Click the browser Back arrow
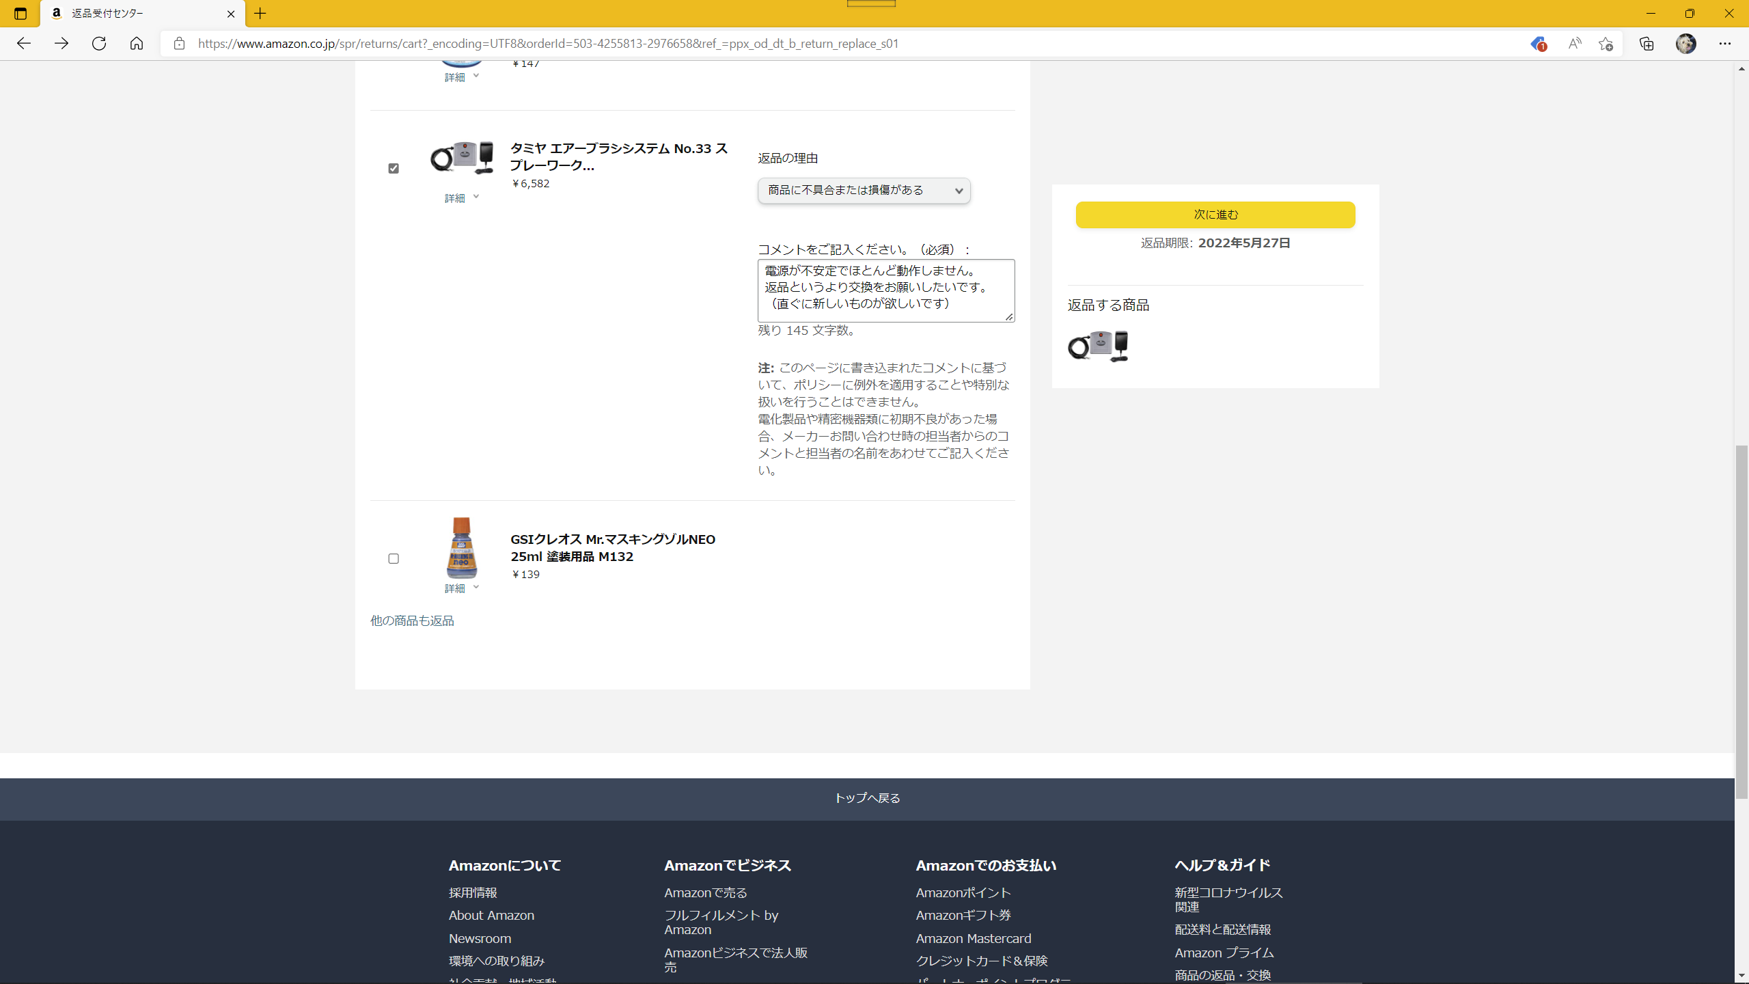The width and height of the screenshot is (1749, 984). 24,44
